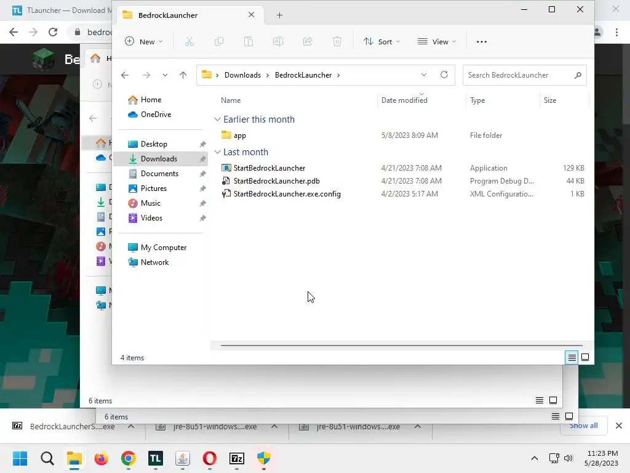
Task: Show hidden system tray icons
Action: point(535,458)
